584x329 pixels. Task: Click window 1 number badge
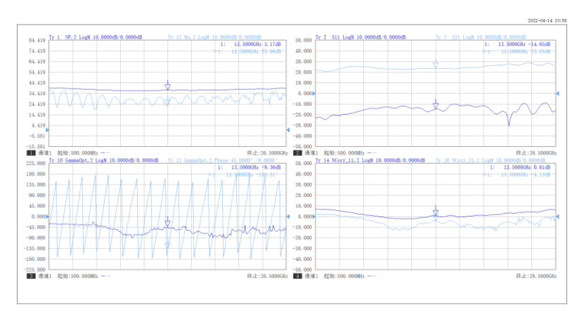pos(31,153)
